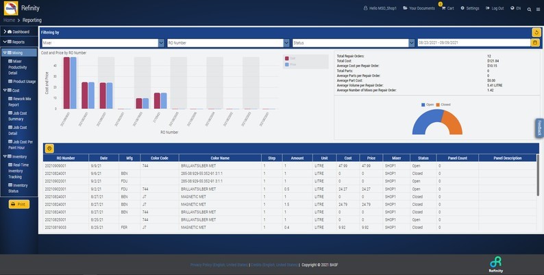Viewport: 544px width, 275px height.
Task: Open Product Usage report
Action: 22,82
